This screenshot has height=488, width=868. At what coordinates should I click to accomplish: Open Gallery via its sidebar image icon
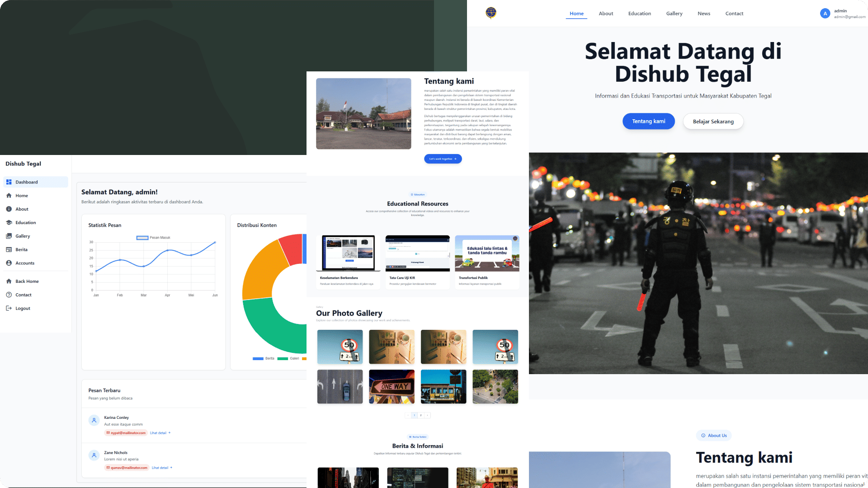(x=9, y=236)
